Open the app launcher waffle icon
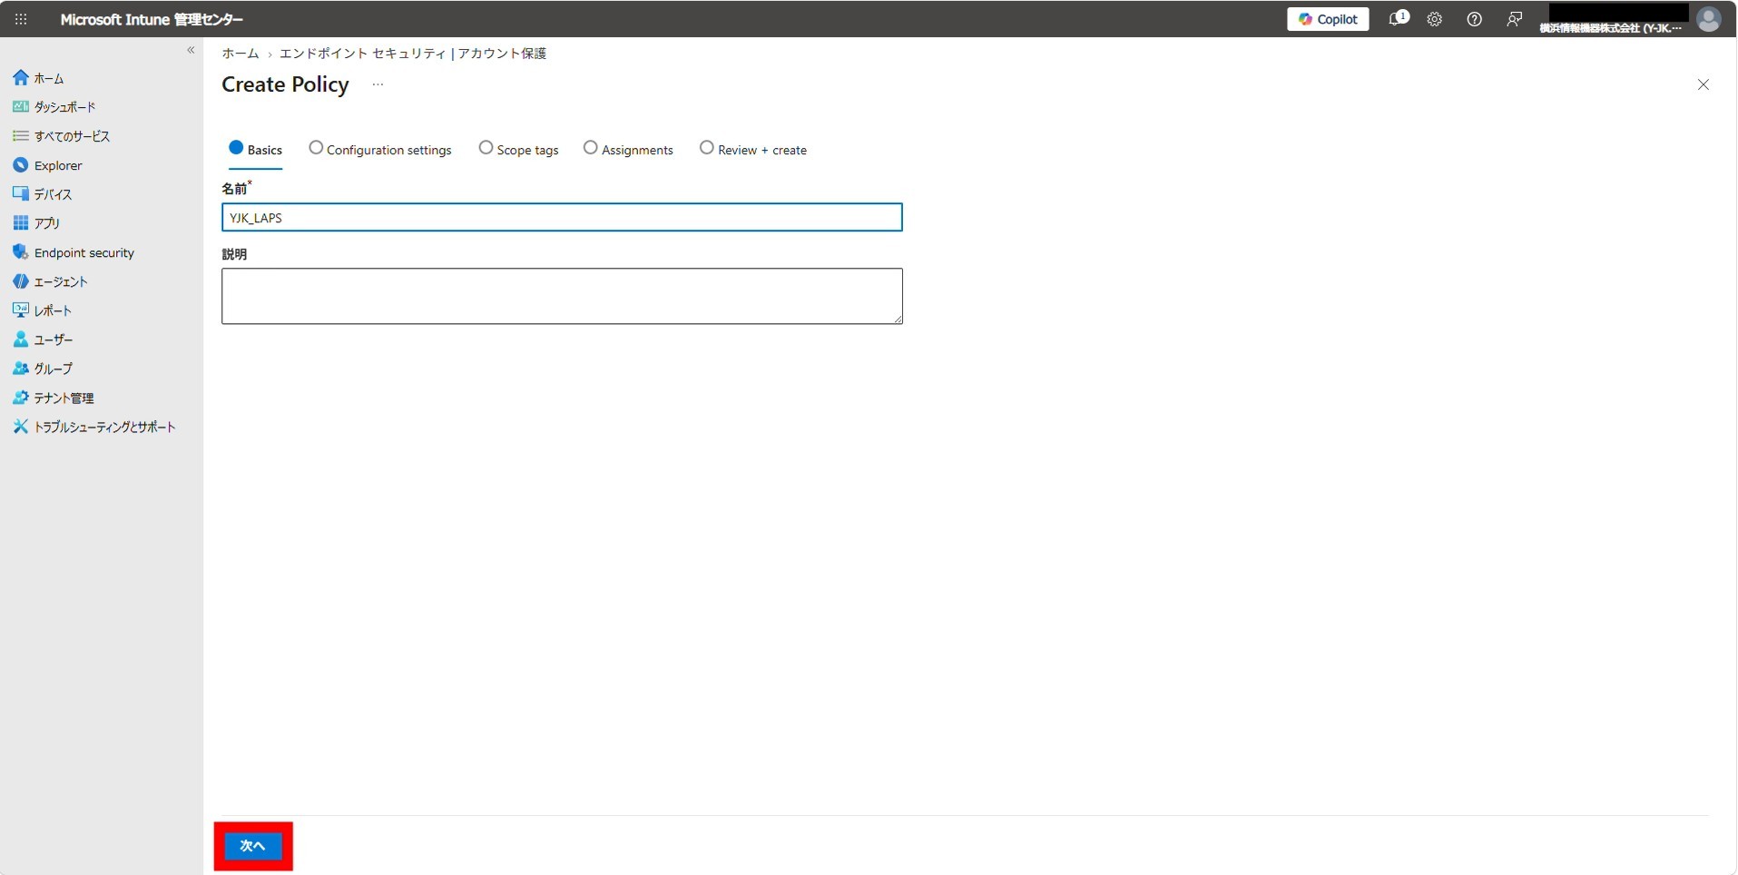 coord(21,19)
